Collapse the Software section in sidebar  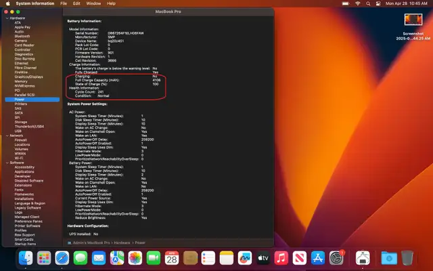(7, 163)
